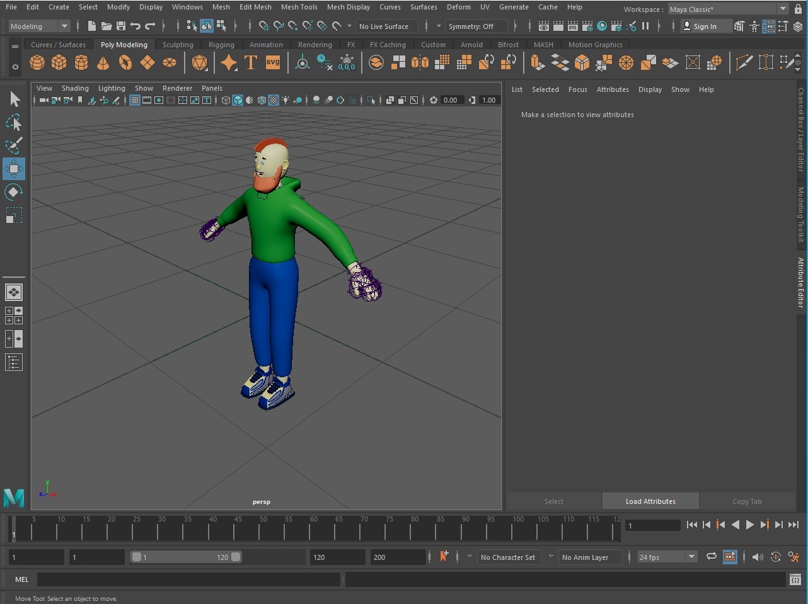Create a polygon sphere from the shelf

coord(37,62)
